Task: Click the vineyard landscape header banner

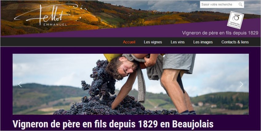Action: pos(130,18)
